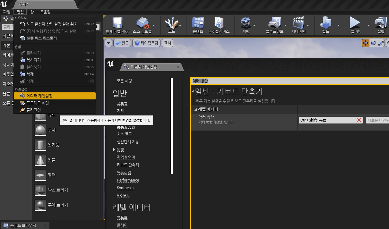Click the Play (플레이) triangle icon

tap(356, 23)
